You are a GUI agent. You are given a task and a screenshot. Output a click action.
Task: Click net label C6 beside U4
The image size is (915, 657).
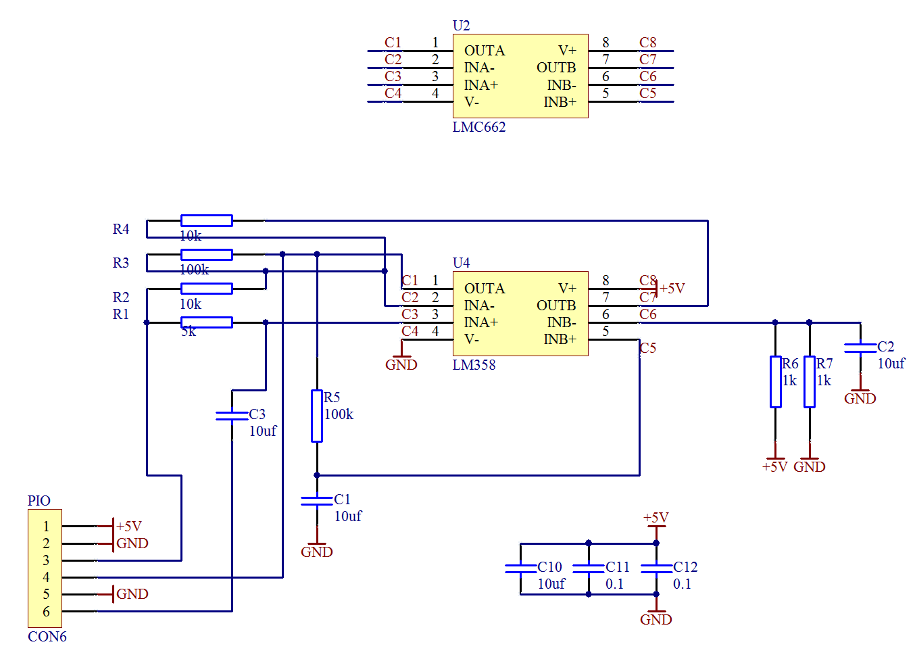click(648, 314)
